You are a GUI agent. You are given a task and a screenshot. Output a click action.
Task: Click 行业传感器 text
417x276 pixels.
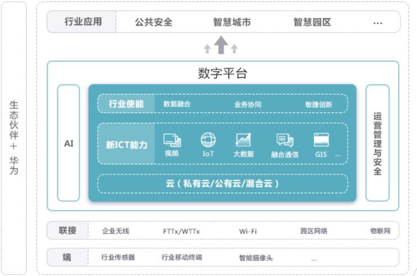[x=118, y=257]
